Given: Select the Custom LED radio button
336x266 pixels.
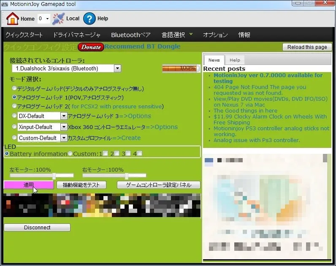Looking at the screenshot, I should [70, 153].
